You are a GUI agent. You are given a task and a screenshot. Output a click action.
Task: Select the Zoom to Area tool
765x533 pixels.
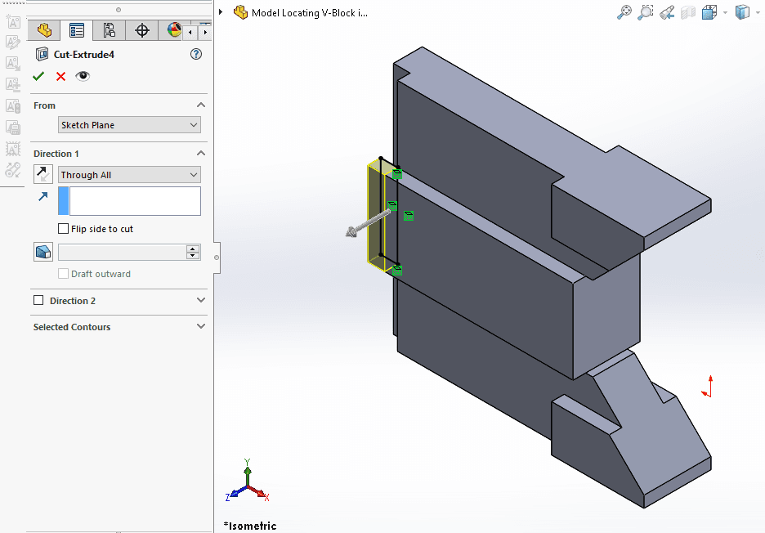645,13
